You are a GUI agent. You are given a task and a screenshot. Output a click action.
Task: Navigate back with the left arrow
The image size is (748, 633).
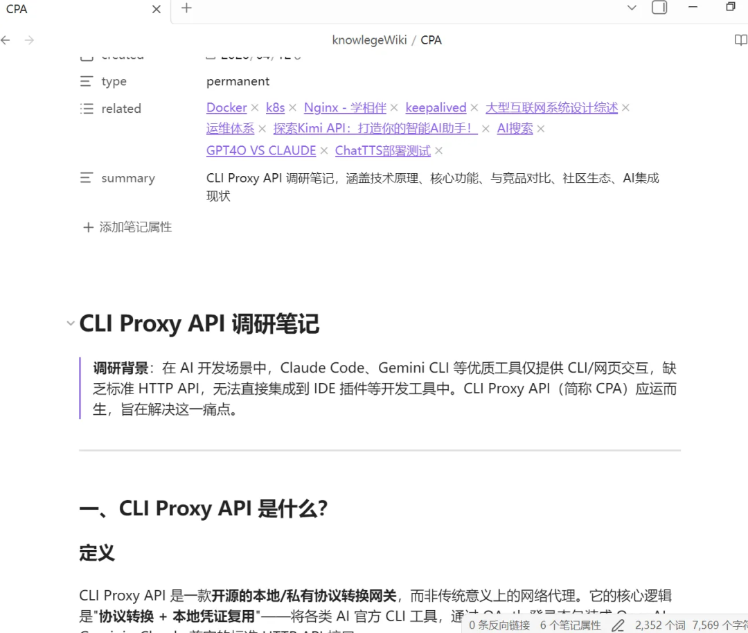pos(6,40)
